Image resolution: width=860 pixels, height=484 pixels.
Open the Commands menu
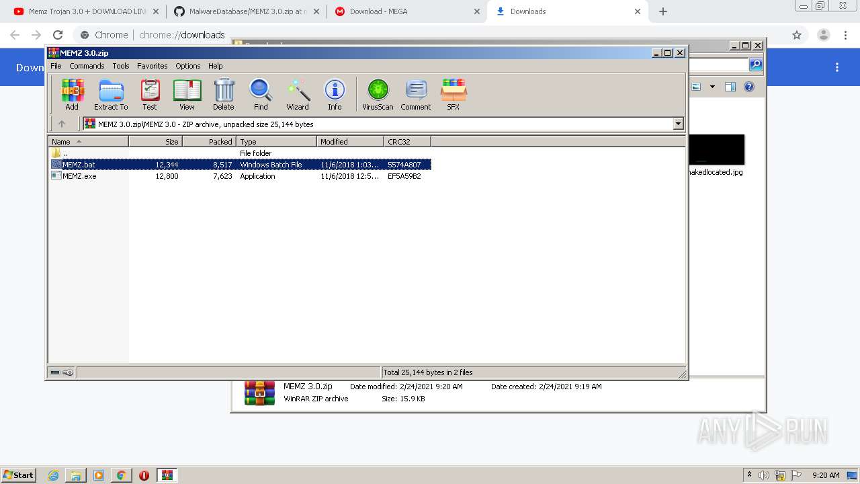(87, 66)
